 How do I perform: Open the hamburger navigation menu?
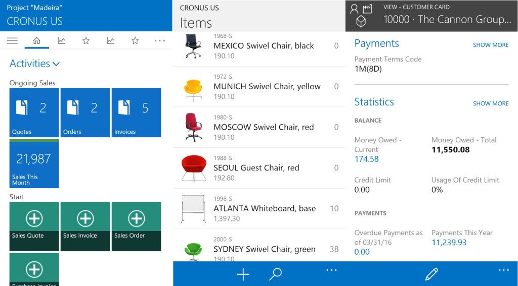(12, 40)
